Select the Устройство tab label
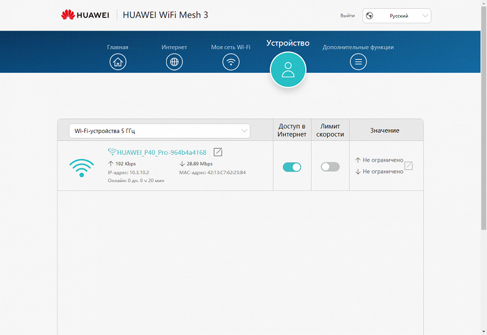Screen dimensions: 487x335 288,43
